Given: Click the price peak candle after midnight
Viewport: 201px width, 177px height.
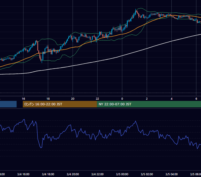Looking at the screenshot, I should tap(135, 12).
